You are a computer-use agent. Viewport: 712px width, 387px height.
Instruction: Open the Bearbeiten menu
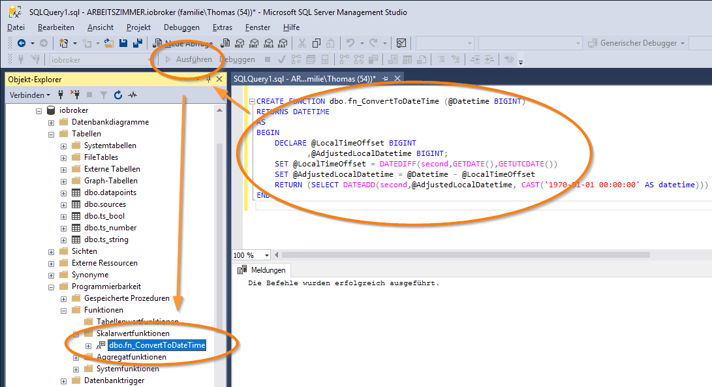point(56,27)
